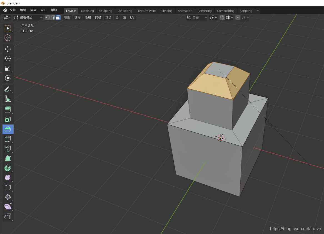
Task: Switch to the UV Editing workspace tab
Action: (125, 11)
